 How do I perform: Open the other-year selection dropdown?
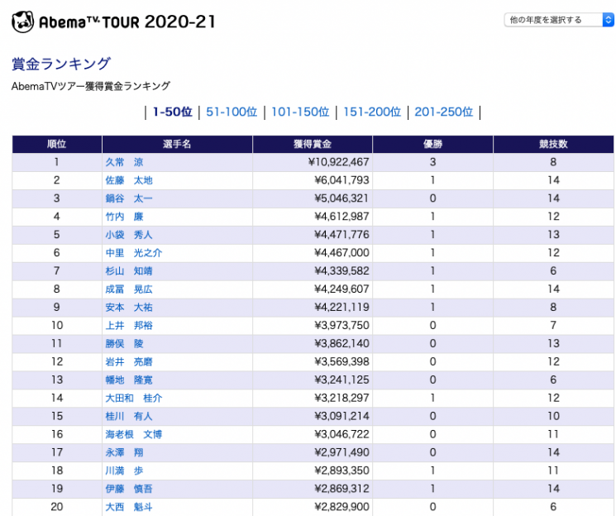coord(558,20)
